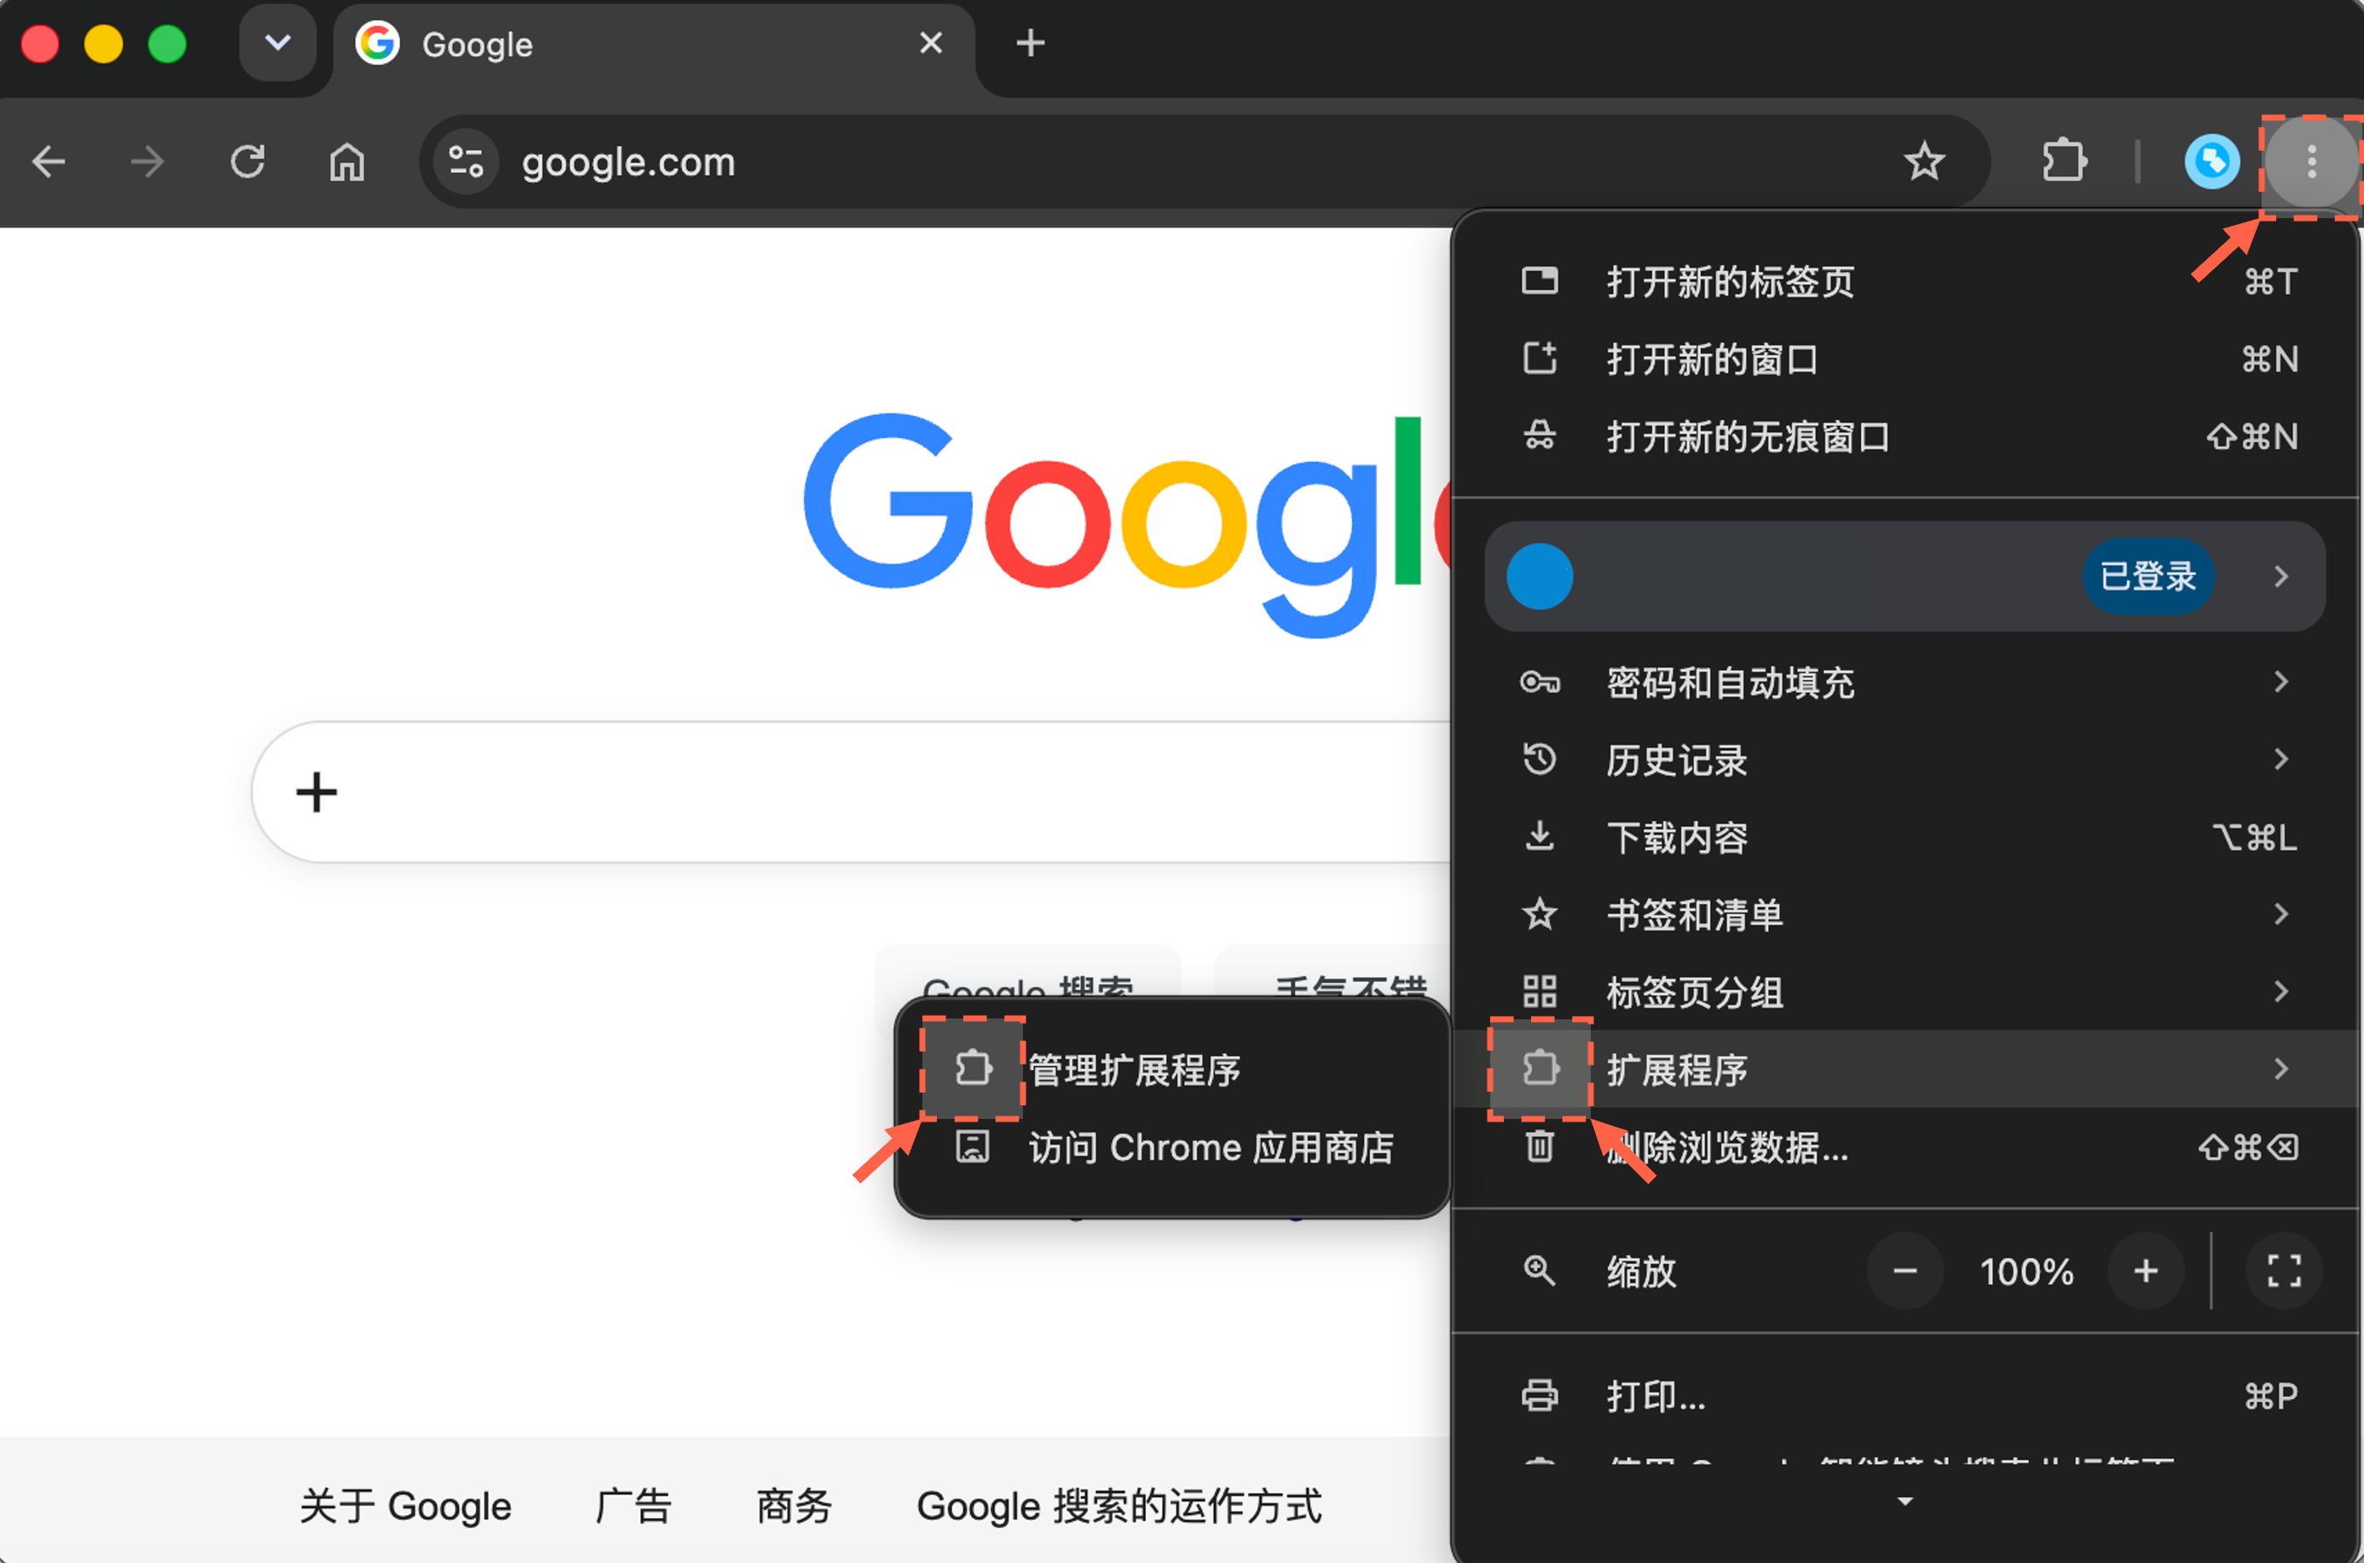The image size is (2364, 1563).
Task: Choose 打印 menu item
Action: click(1905, 1397)
